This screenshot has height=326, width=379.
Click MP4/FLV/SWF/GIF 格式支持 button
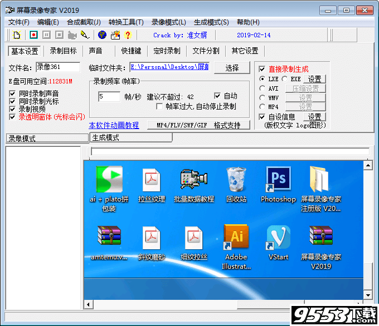tap(198, 125)
